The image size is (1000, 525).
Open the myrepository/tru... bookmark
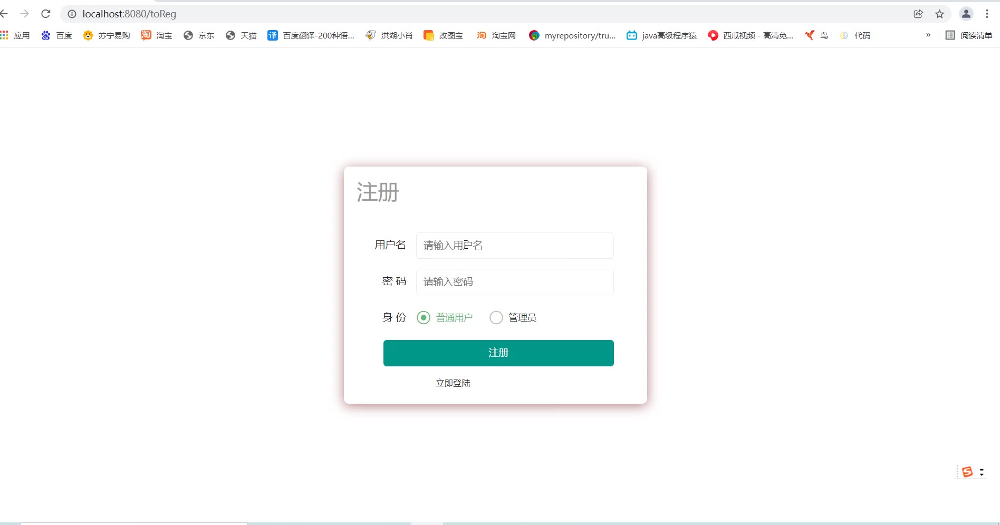point(572,35)
